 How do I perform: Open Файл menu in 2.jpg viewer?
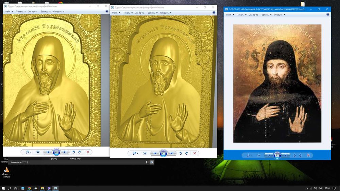pyautogui.click(x=116, y=13)
